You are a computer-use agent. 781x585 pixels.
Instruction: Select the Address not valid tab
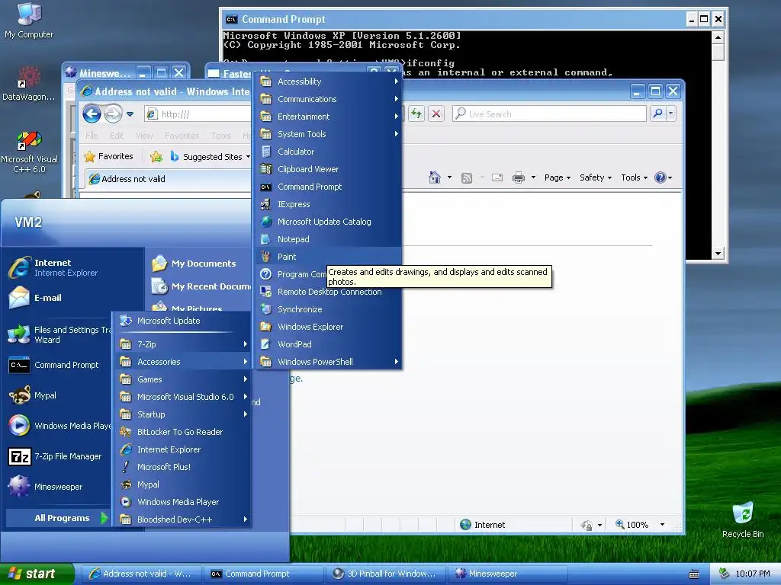168,179
